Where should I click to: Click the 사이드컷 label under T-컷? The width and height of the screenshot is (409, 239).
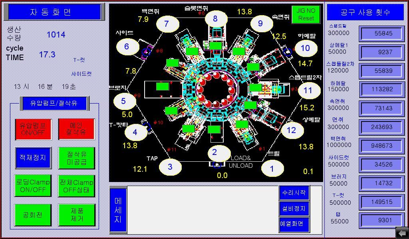[81, 74]
